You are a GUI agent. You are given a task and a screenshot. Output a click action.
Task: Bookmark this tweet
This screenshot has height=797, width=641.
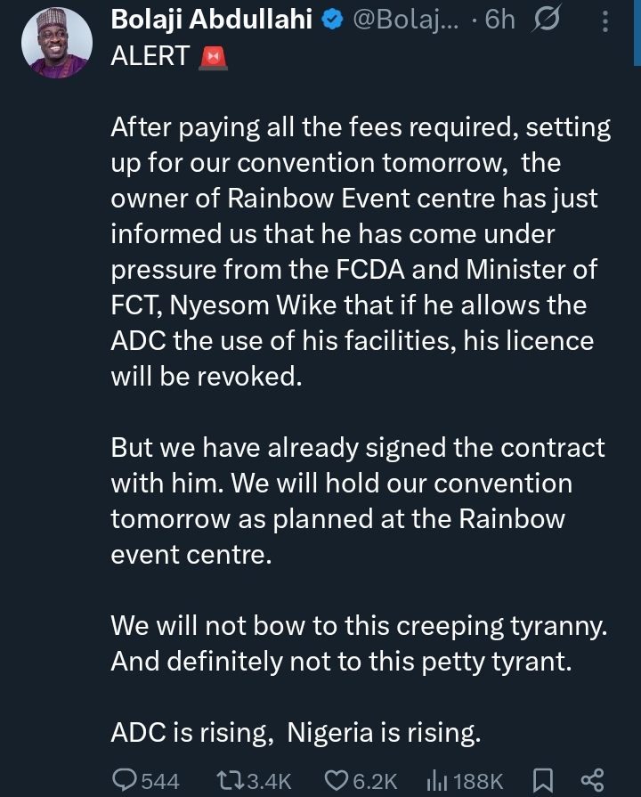tap(542, 780)
